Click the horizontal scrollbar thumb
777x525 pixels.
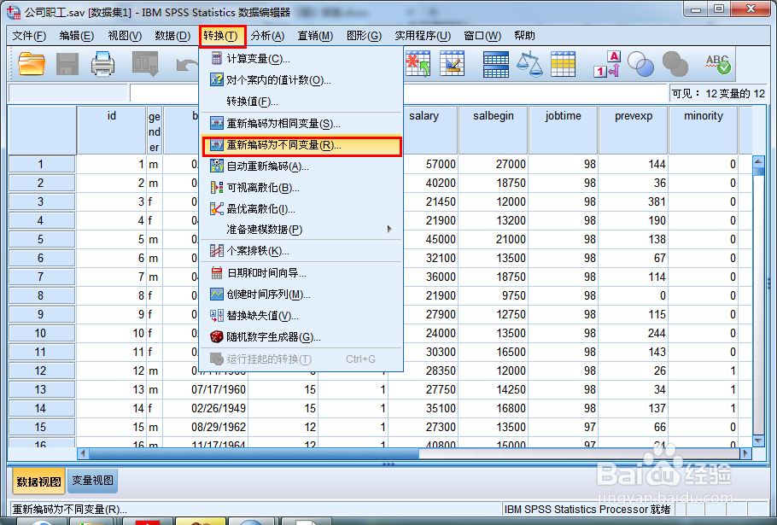254,453
